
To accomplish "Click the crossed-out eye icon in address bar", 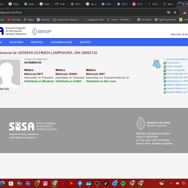I will pyautogui.click(x=169, y=12).
